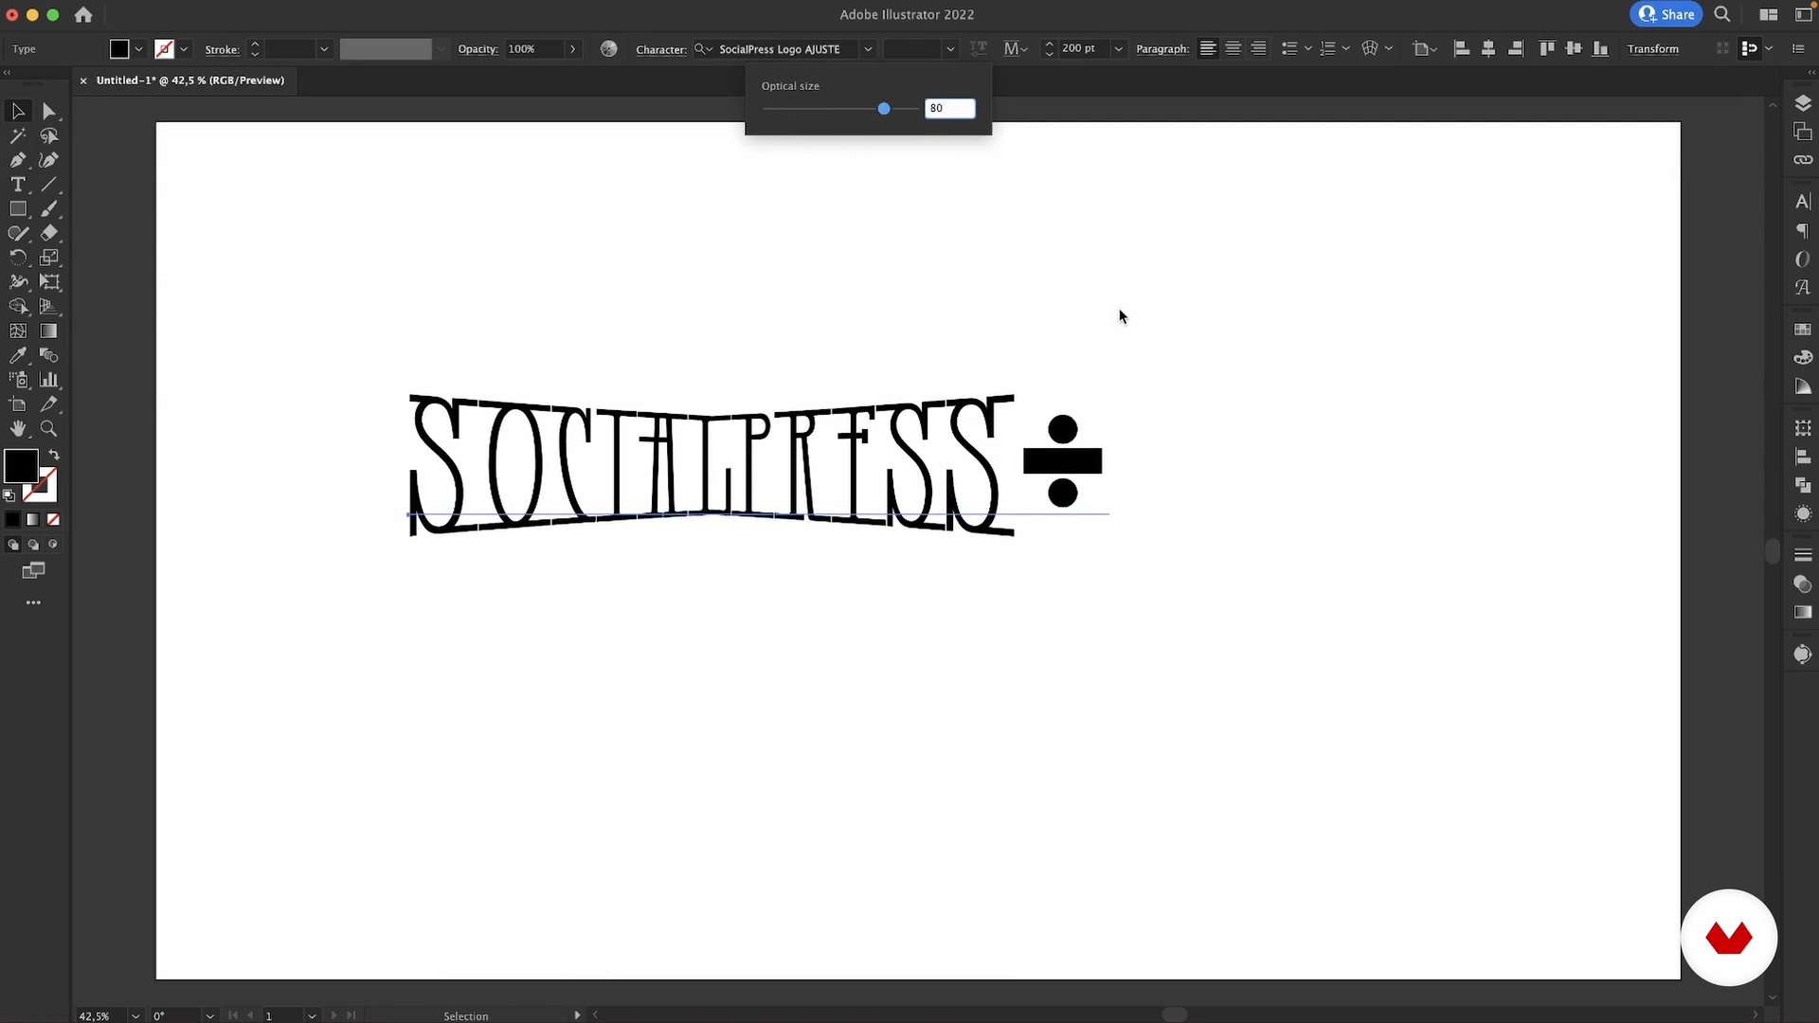The image size is (1819, 1023).
Task: Click the black Fill color swatch
Action: [119, 49]
